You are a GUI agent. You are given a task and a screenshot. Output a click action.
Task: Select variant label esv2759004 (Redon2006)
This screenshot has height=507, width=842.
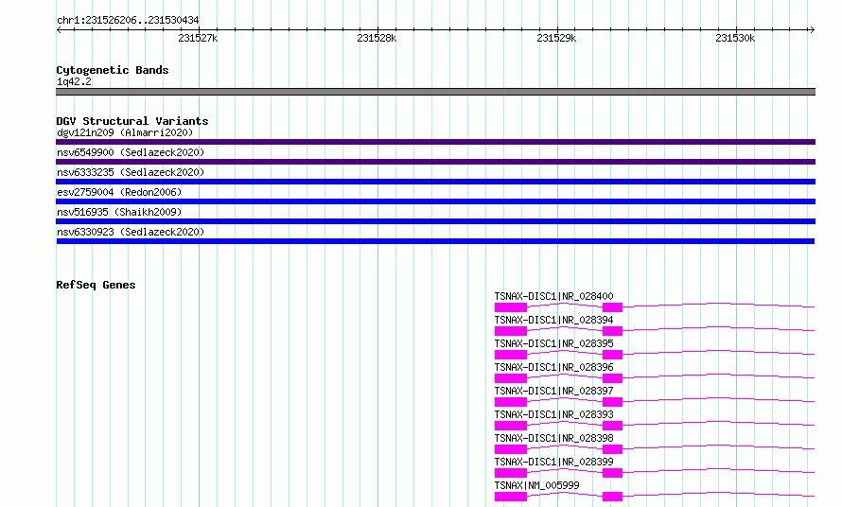tap(119, 192)
